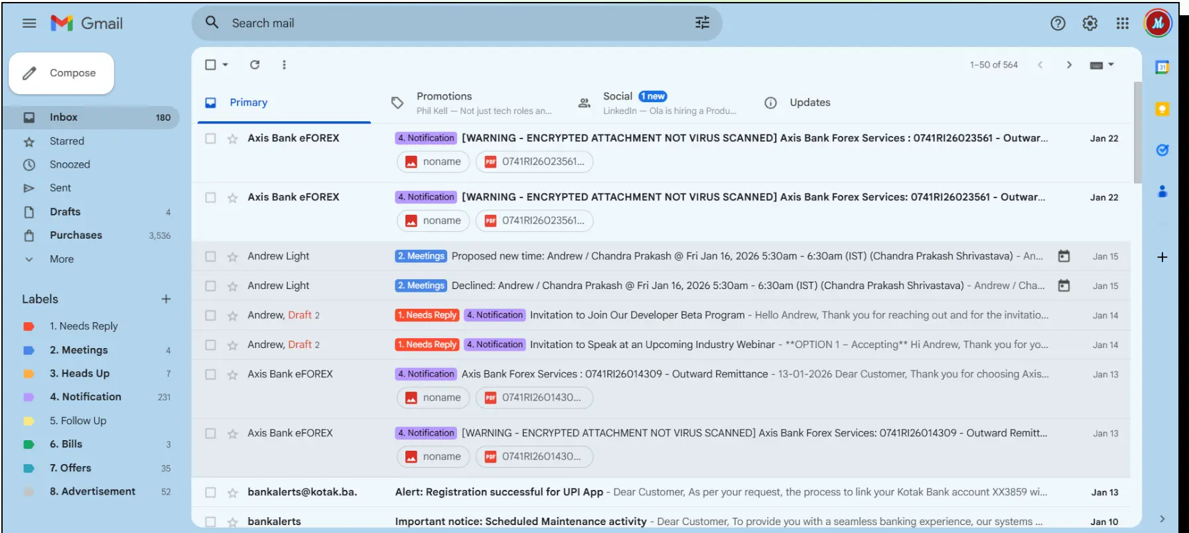Star the first Axis Bank eFOREX email

tap(232, 139)
